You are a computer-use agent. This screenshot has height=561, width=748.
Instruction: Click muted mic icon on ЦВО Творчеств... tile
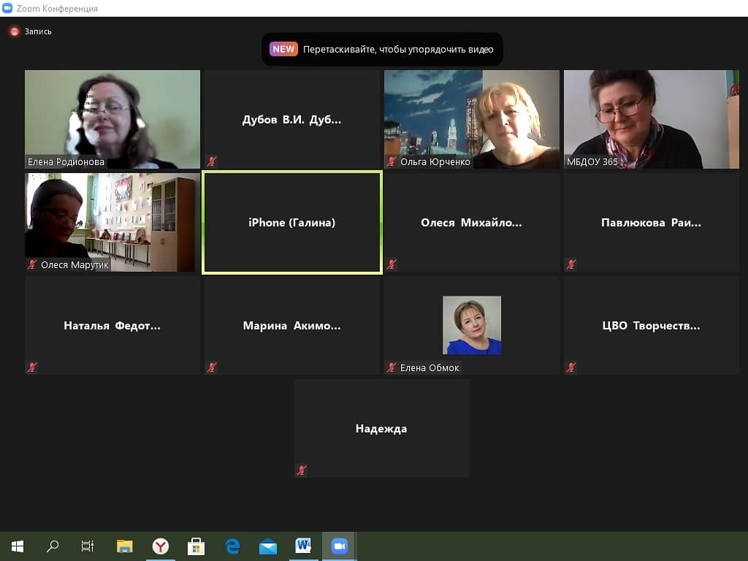(x=571, y=367)
